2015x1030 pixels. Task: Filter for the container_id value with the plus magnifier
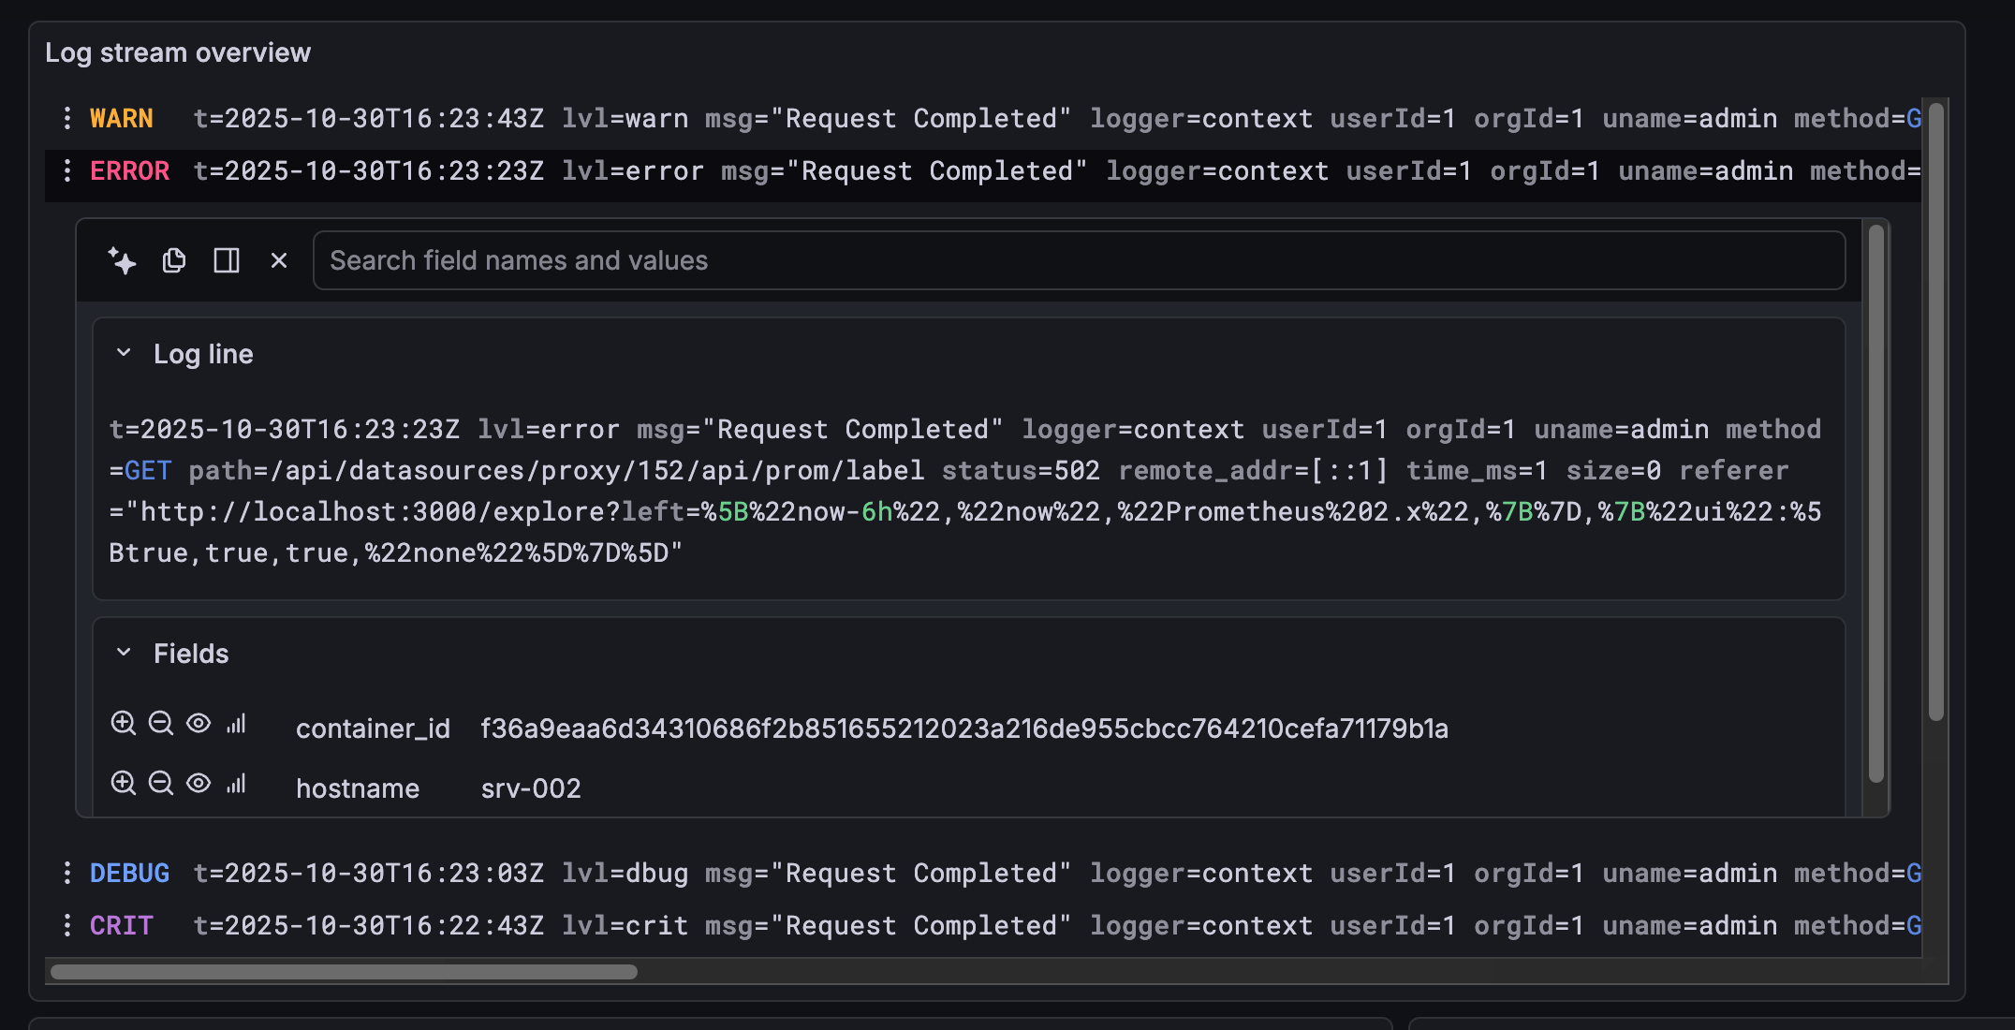pos(124,724)
